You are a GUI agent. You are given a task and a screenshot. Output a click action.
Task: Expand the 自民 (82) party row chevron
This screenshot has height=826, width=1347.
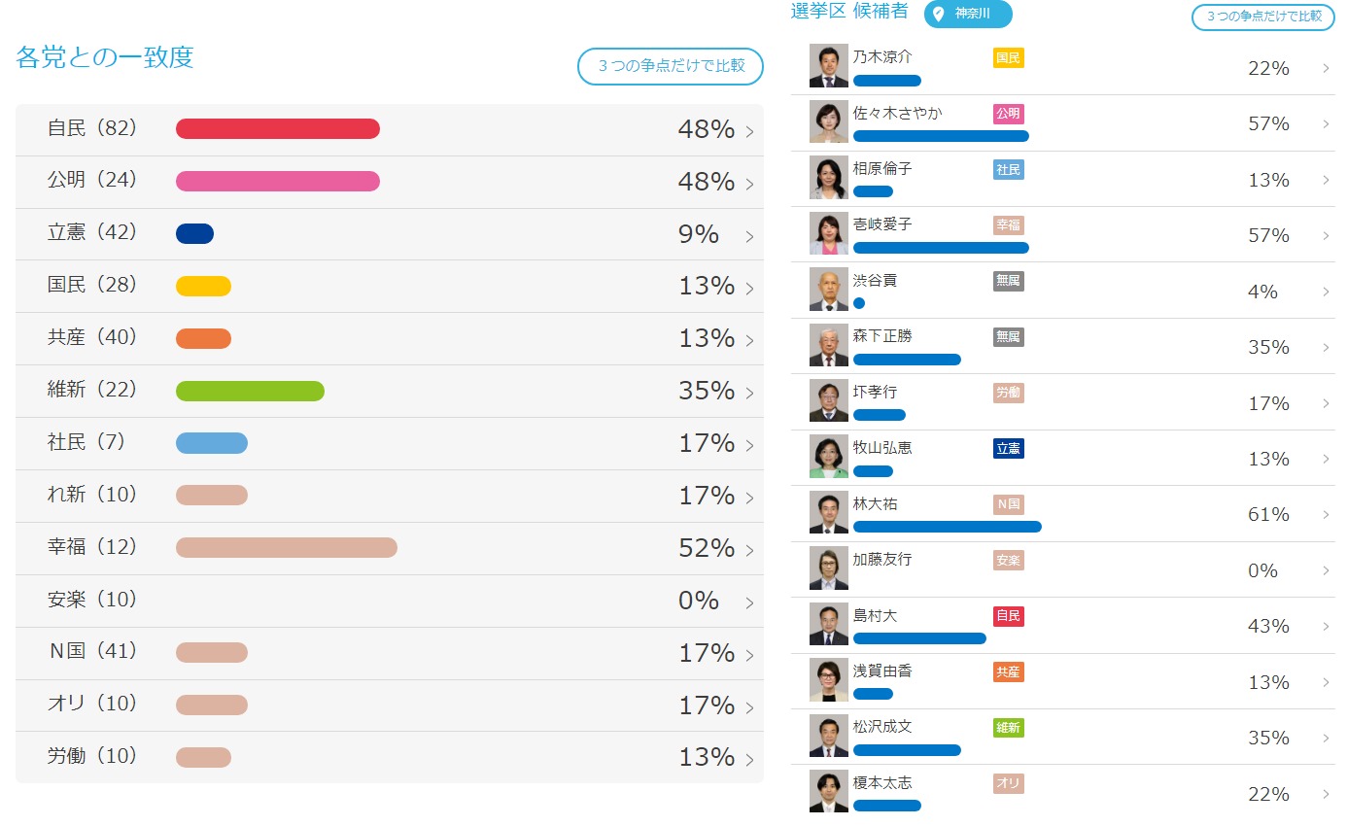point(749,132)
